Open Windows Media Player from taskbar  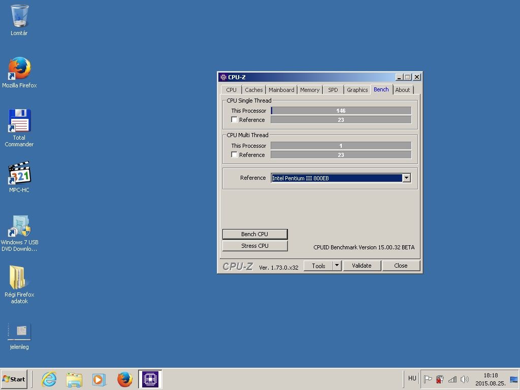(99, 379)
